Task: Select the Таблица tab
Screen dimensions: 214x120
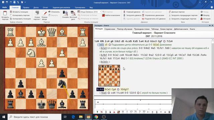Action: 155,29
